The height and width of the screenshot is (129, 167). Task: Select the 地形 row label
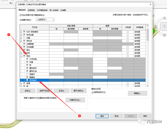point(28,53)
